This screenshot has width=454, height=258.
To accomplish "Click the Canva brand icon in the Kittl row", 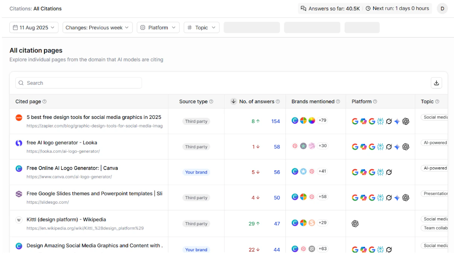I will pos(295,223).
